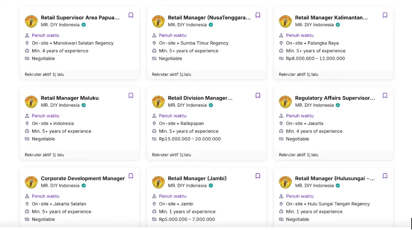Bookmark the Retail Manager (Hulusungai) job
Image resolution: width=412 pixels, height=230 pixels.
[385, 176]
